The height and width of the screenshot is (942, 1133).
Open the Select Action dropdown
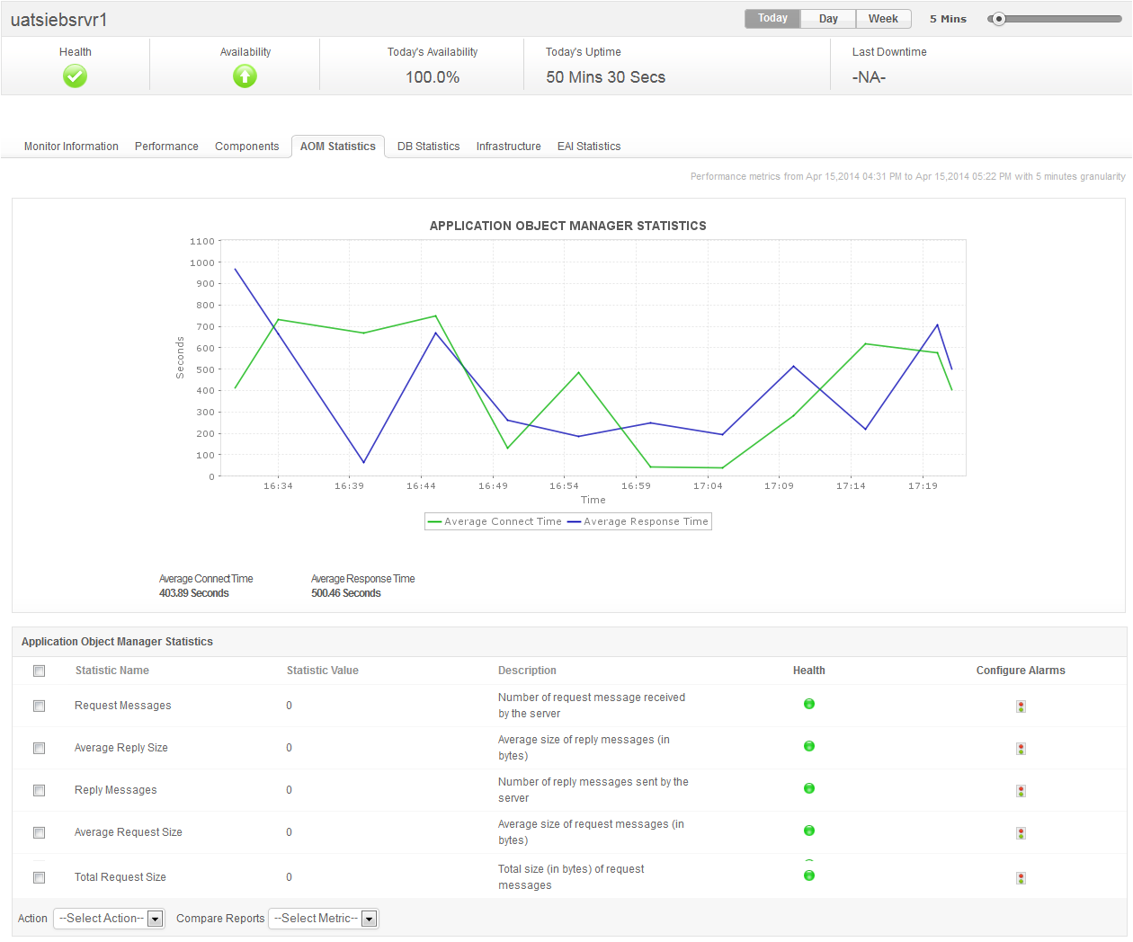click(109, 919)
